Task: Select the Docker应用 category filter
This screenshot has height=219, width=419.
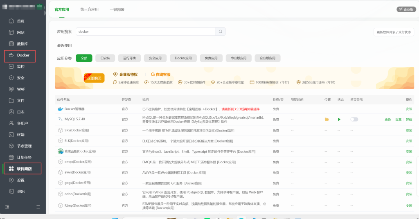Action: tap(183, 58)
